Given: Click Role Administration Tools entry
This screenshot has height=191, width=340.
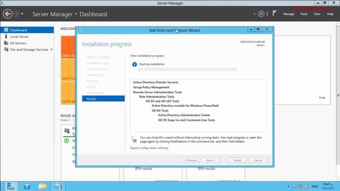Looking at the screenshot, I should pyautogui.click(x=157, y=97).
